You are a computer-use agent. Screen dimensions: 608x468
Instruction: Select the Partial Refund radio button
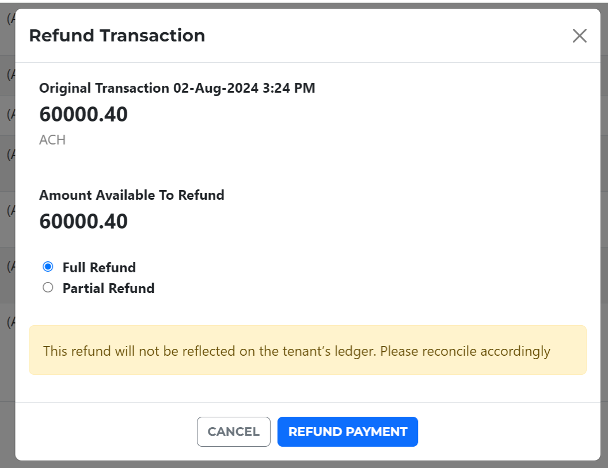point(48,288)
